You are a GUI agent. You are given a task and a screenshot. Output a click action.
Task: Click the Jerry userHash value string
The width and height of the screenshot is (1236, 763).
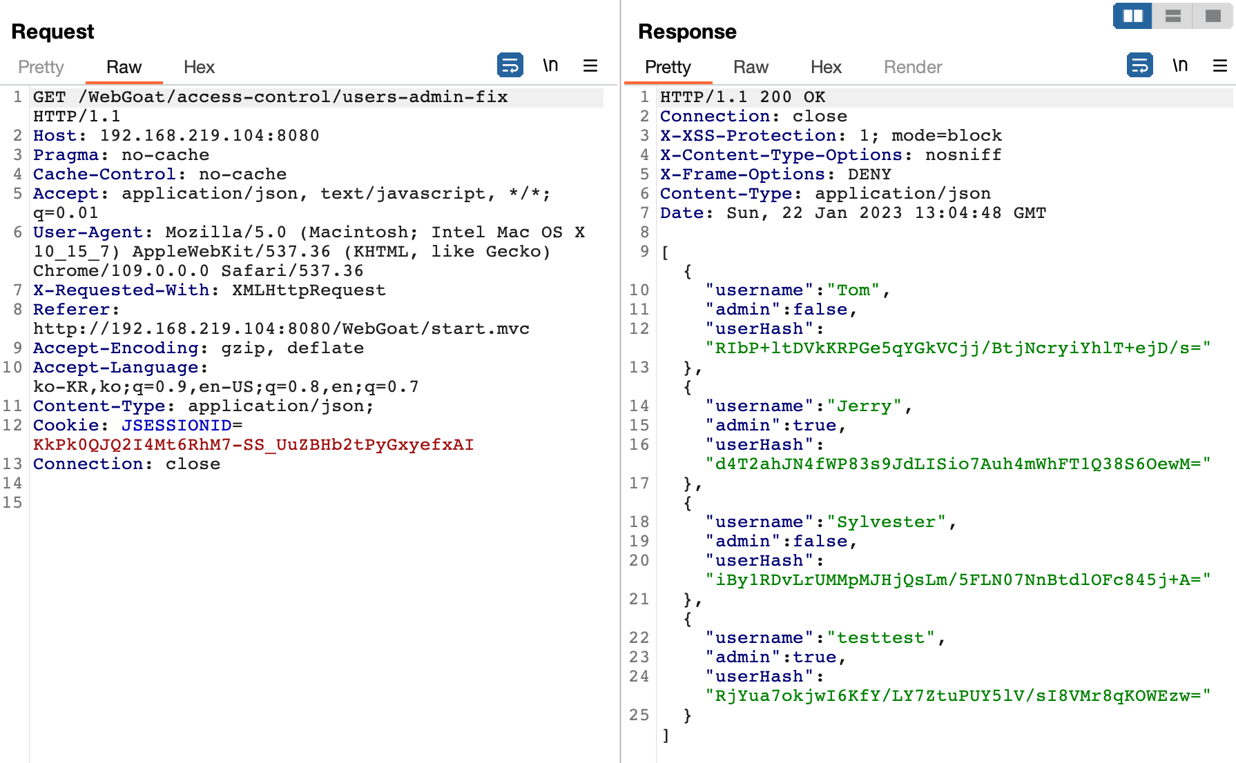tap(958, 464)
